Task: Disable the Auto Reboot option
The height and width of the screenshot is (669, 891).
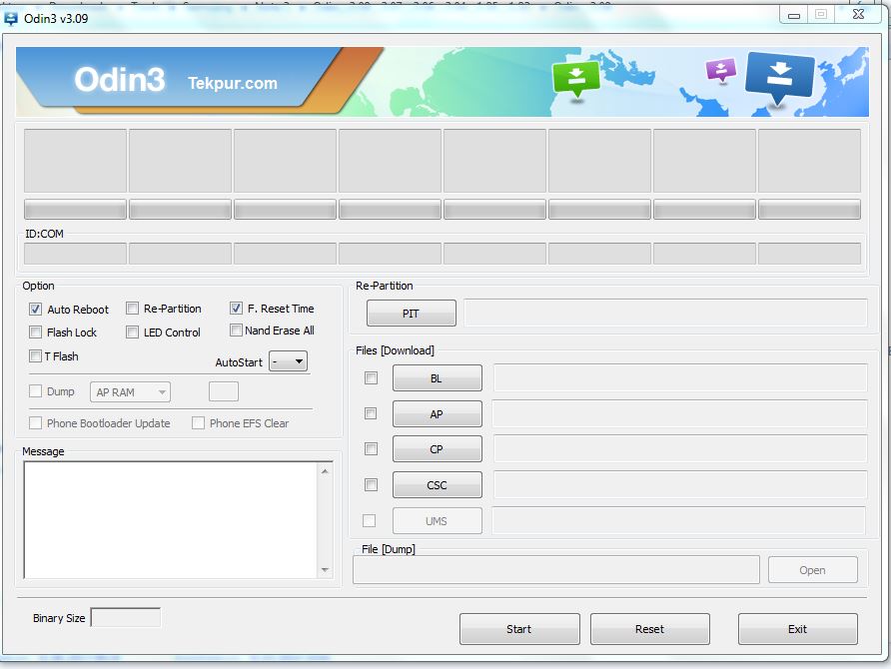Action: [x=35, y=309]
